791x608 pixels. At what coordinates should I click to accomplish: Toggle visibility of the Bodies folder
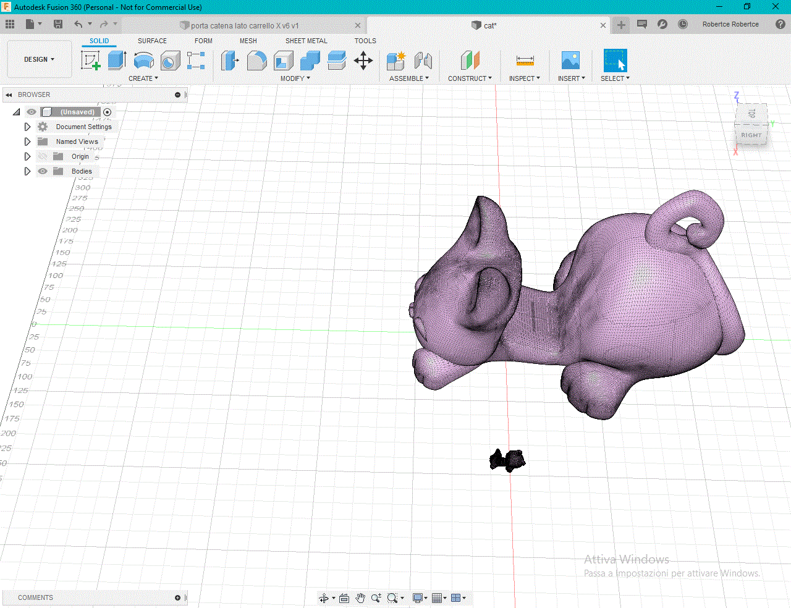pyautogui.click(x=43, y=171)
